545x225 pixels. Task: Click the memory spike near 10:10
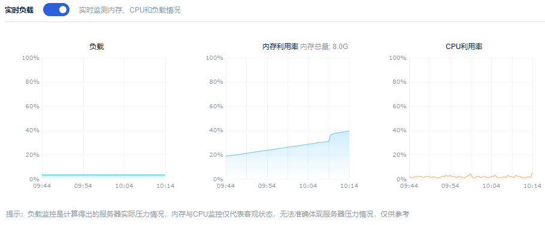pos(330,136)
